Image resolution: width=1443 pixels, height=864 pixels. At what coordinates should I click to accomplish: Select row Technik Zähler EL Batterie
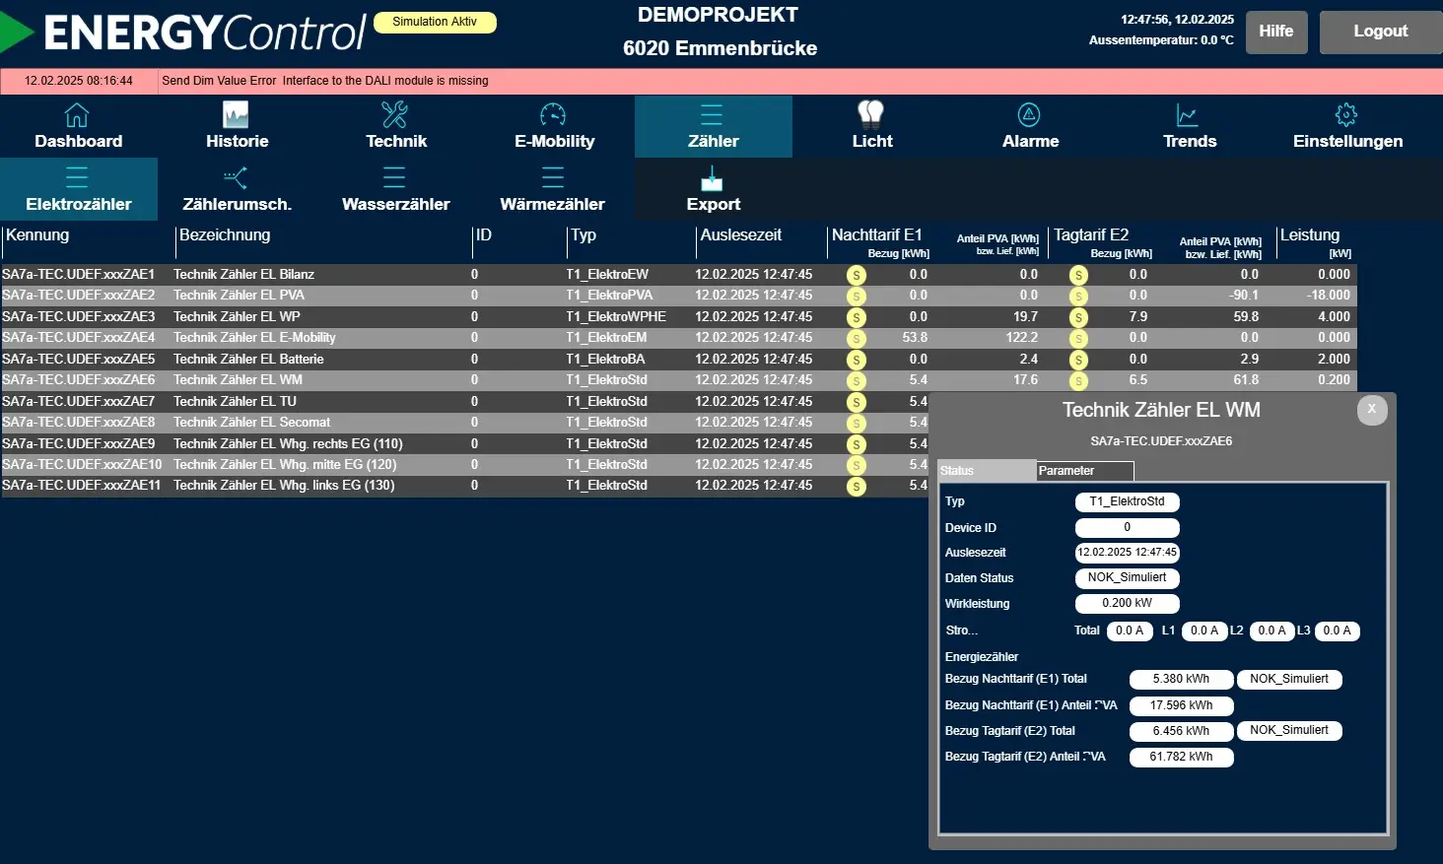[679, 360]
